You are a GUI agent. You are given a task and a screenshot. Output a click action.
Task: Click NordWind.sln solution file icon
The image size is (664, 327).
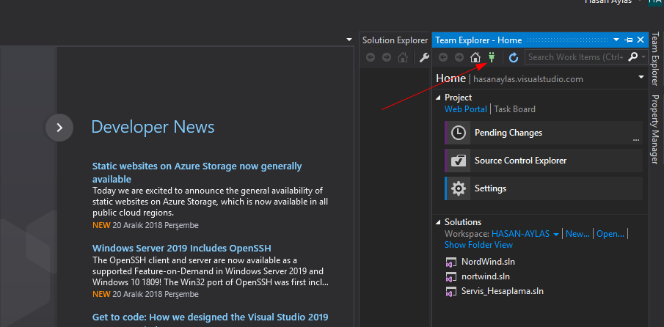pyautogui.click(x=450, y=262)
